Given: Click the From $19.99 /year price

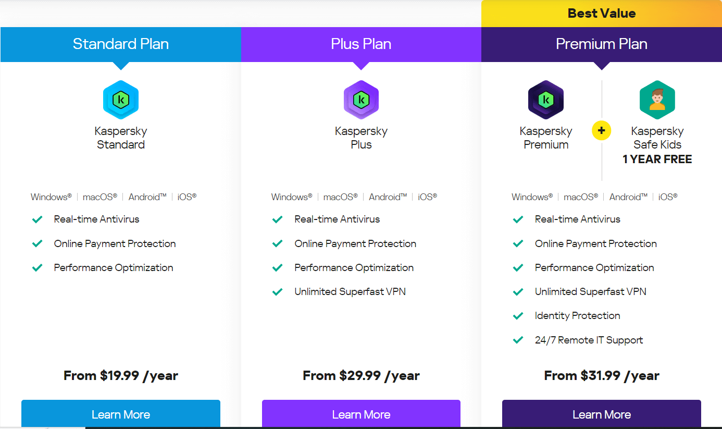Looking at the screenshot, I should coord(121,375).
